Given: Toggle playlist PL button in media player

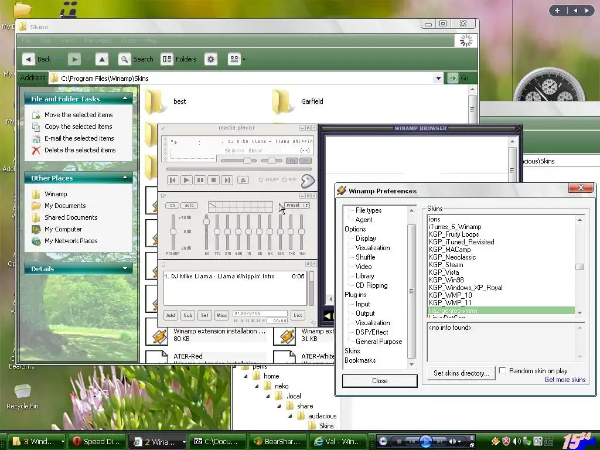Looking at the screenshot, I should (305, 161).
